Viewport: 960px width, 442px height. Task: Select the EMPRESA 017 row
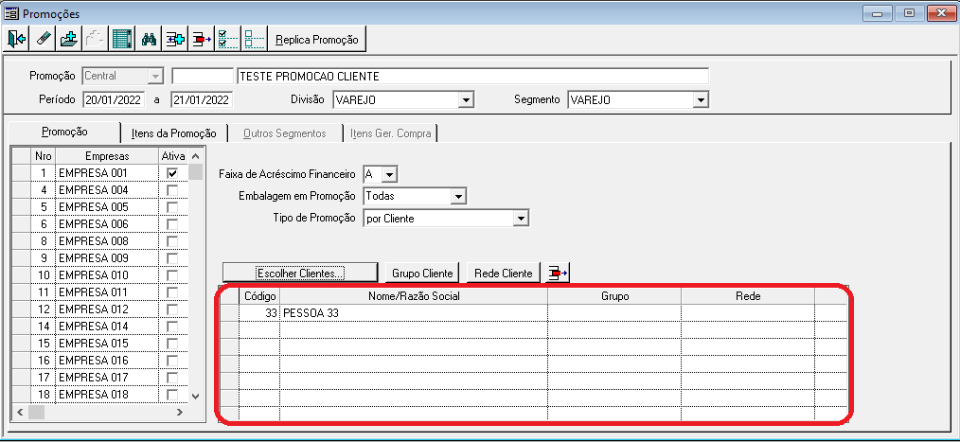(100, 377)
